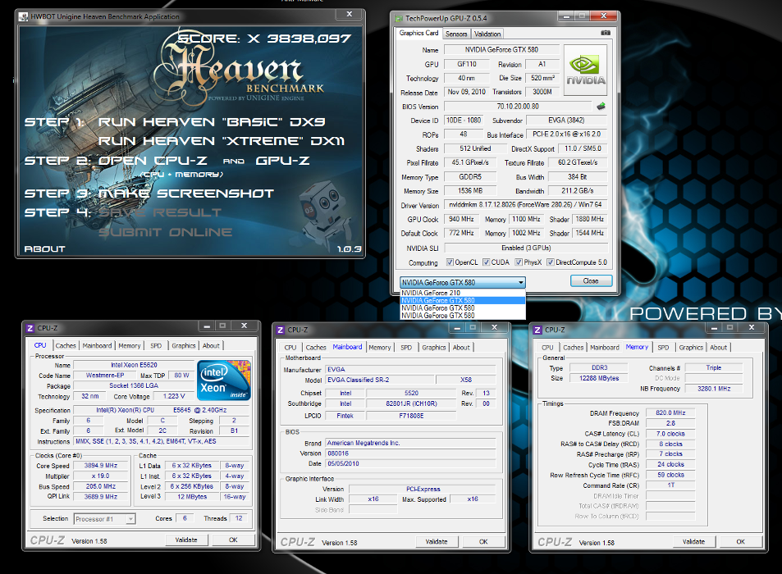Click the Close button in GPU-Z
The height and width of the screenshot is (574, 782).
click(591, 281)
